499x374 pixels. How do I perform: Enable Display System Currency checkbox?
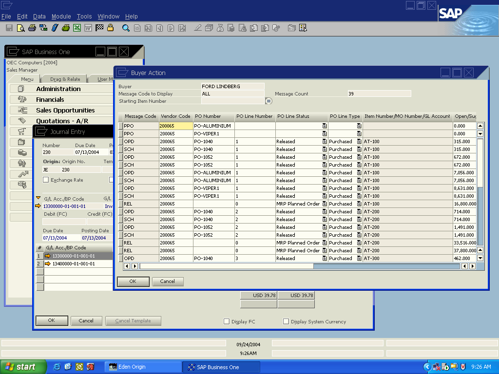tap(286, 321)
